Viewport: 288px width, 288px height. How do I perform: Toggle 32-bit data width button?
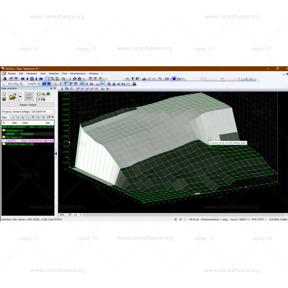pyautogui.click(x=71, y=84)
